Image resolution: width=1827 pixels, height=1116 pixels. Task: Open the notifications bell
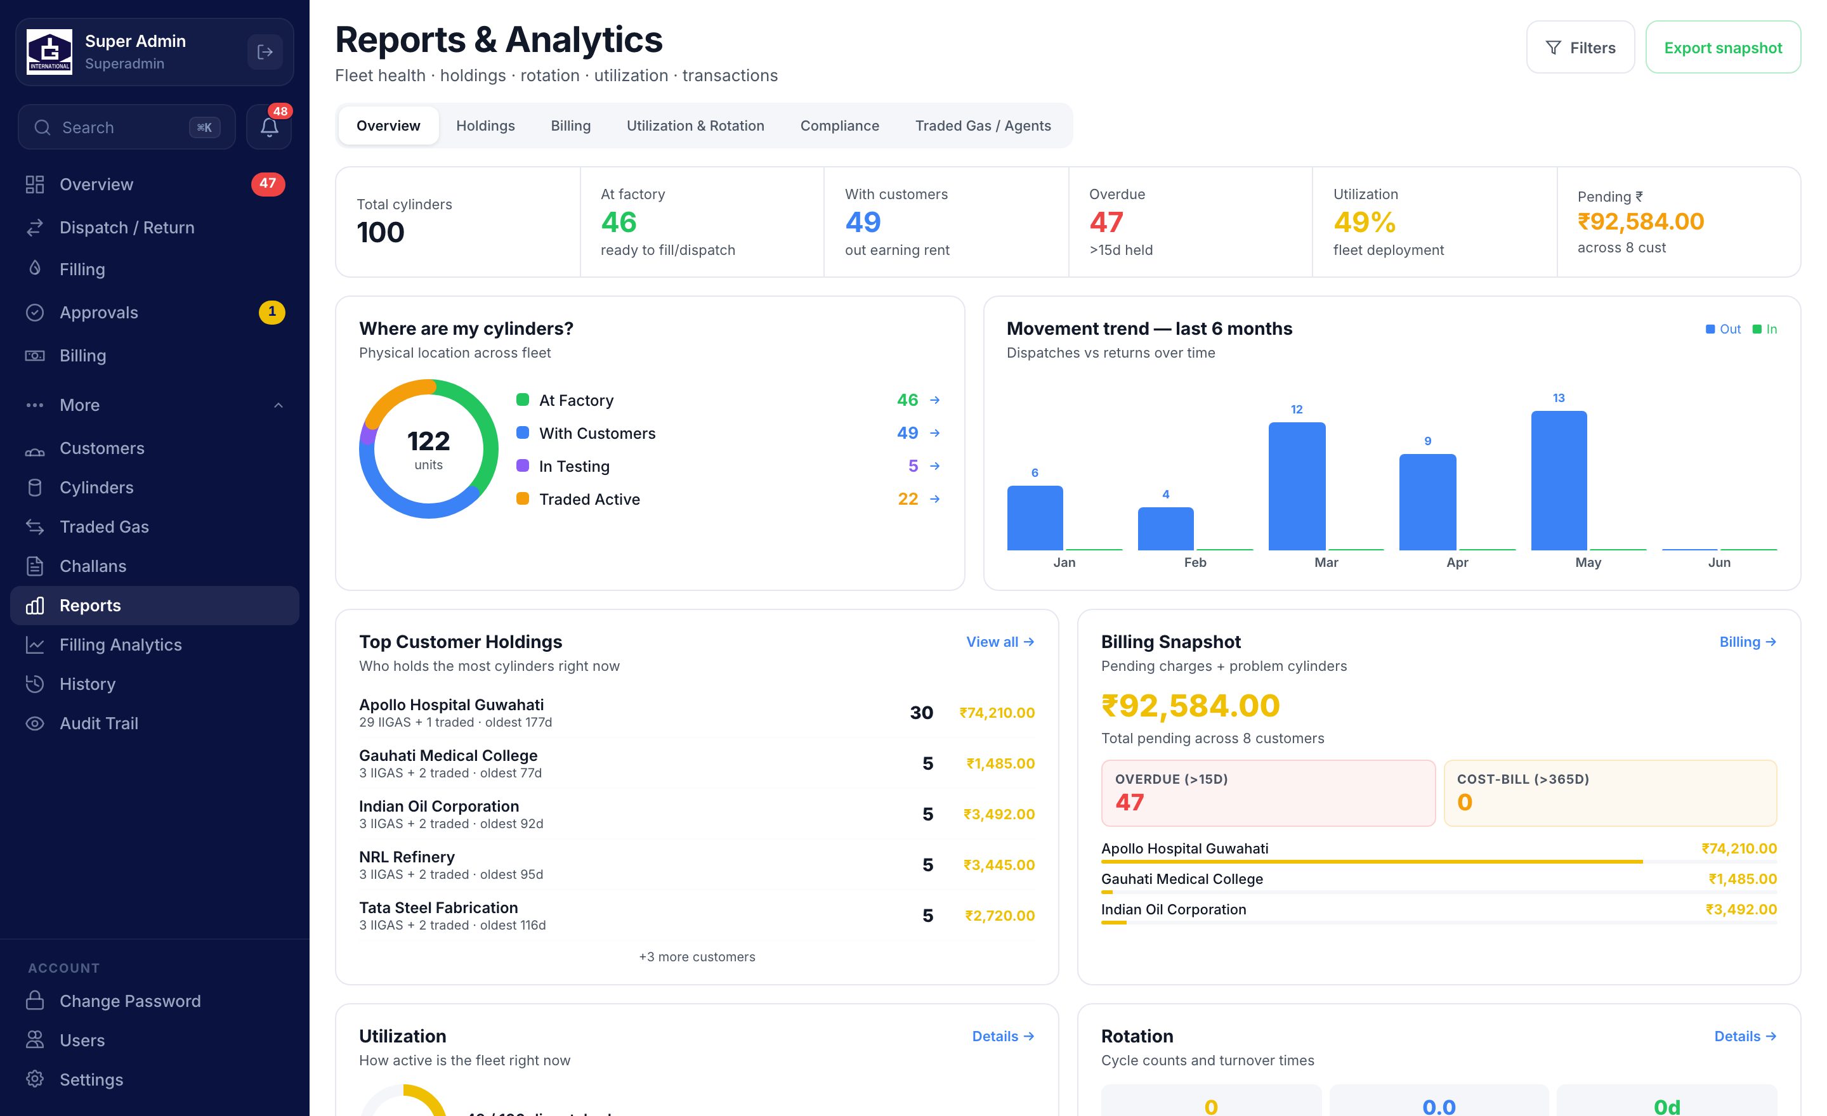click(x=269, y=127)
